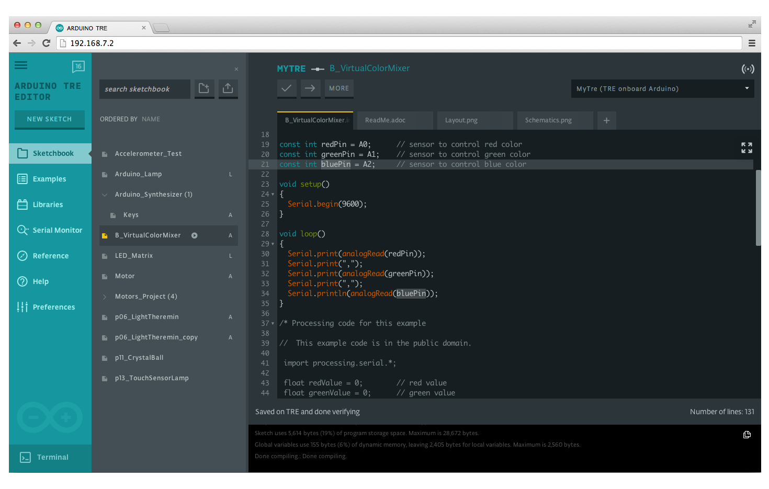Open the Reference section
This screenshot has width=769, height=489.
pos(50,256)
